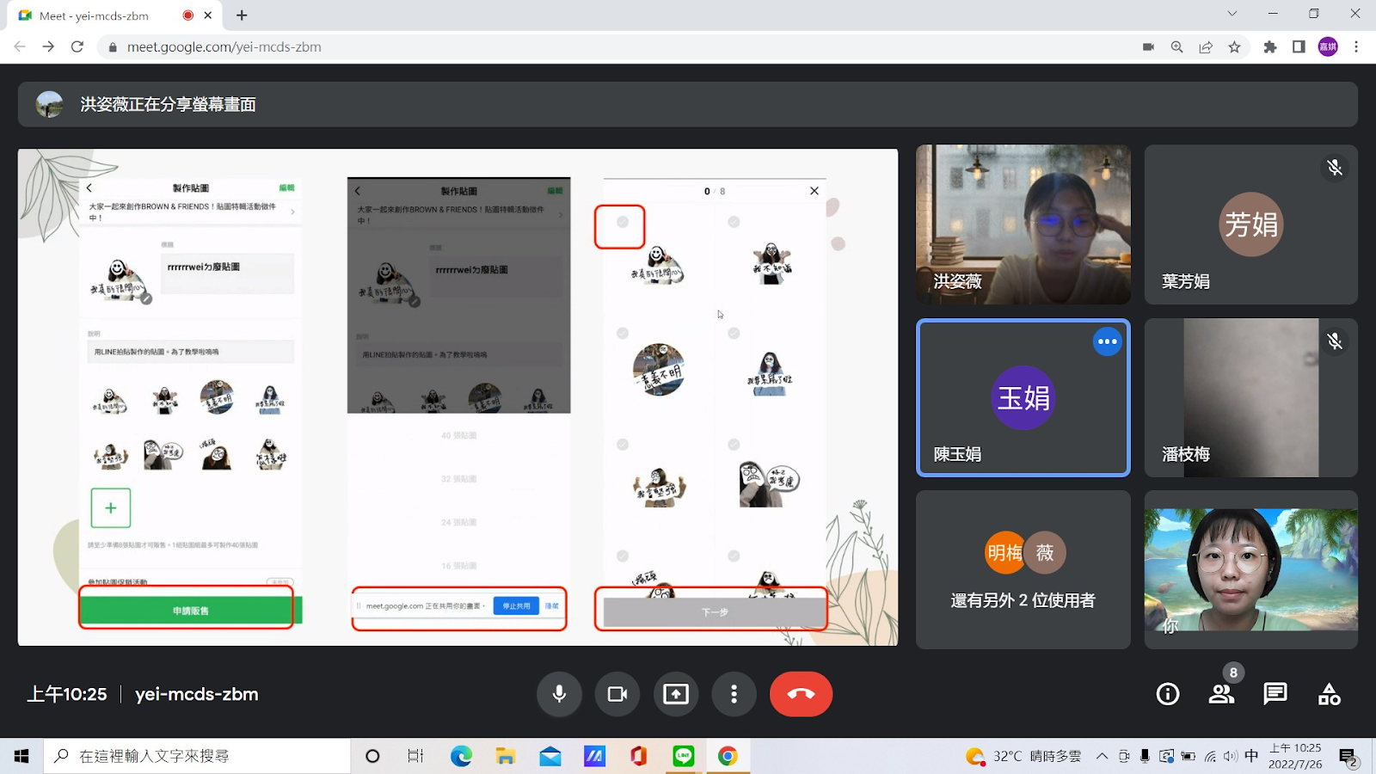The image size is (1376, 774).
Task: Open File Explorer from taskbar
Action: [506, 756]
